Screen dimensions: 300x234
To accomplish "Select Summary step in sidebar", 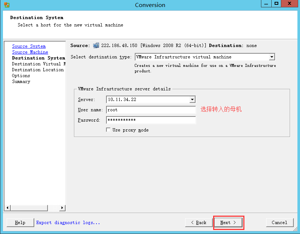I will (x=21, y=82).
